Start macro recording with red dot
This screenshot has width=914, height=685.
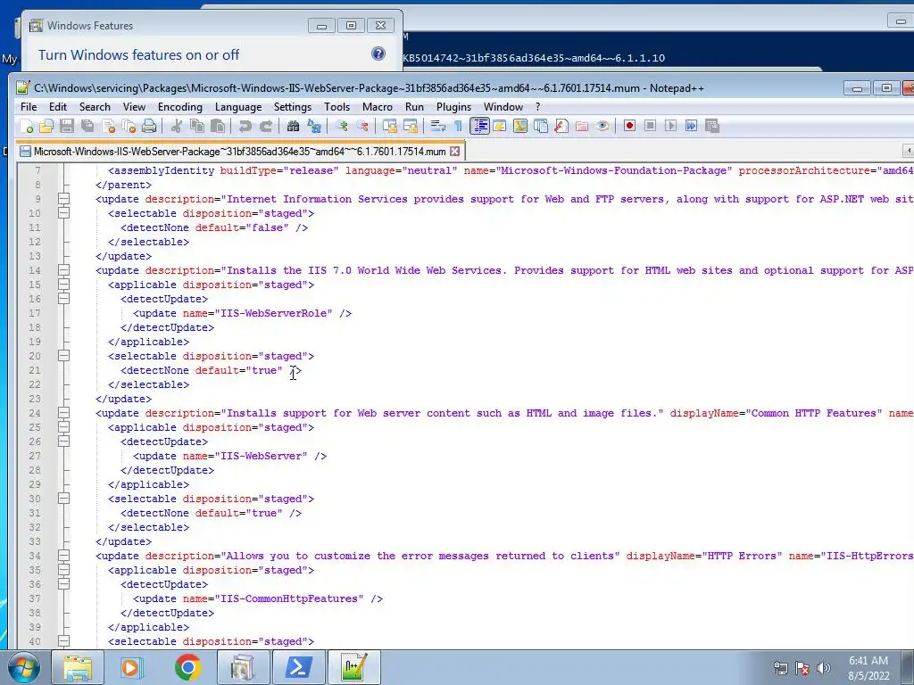(x=629, y=127)
